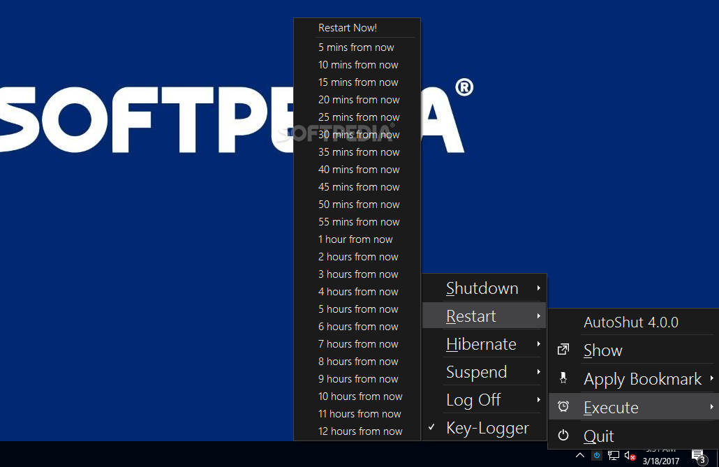Screen dimensions: 719x467
Task: Pick 50 mins from now
Action: [357, 204]
